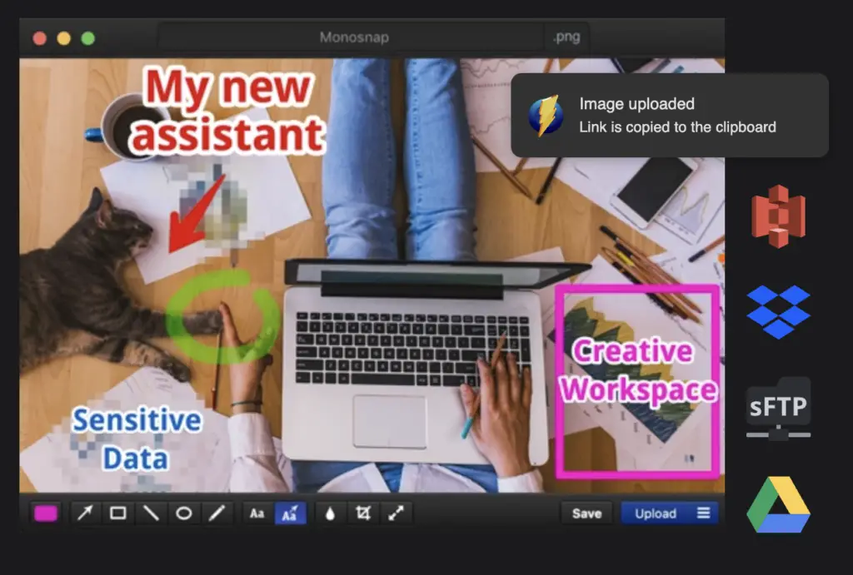Select the Line drawing tool
The height and width of the screenshot is (575, 853).
[x=151, y=513]
